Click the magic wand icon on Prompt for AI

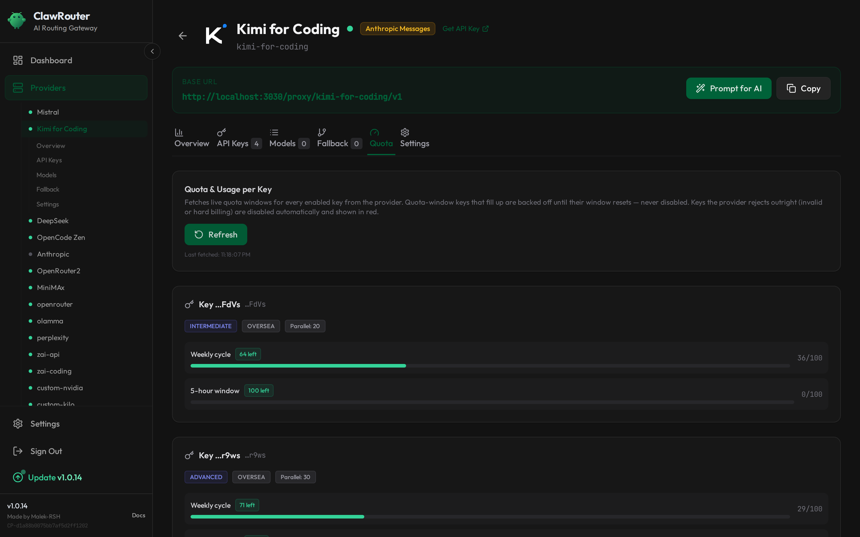[x=701, y=88]
